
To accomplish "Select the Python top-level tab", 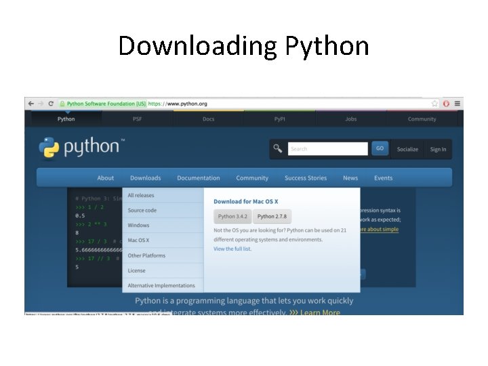I will (66, 119).
